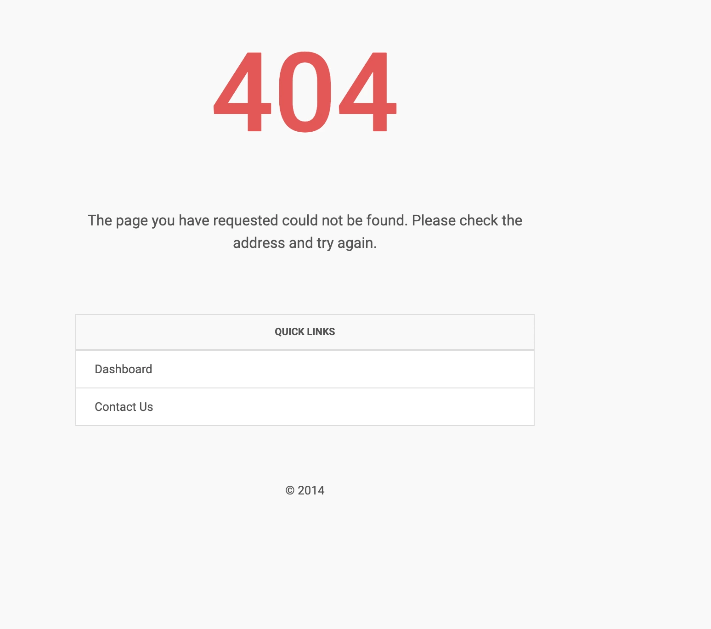Select the Contact Us list row
Screen dimensions: 711x629
[x=305, y=407]
